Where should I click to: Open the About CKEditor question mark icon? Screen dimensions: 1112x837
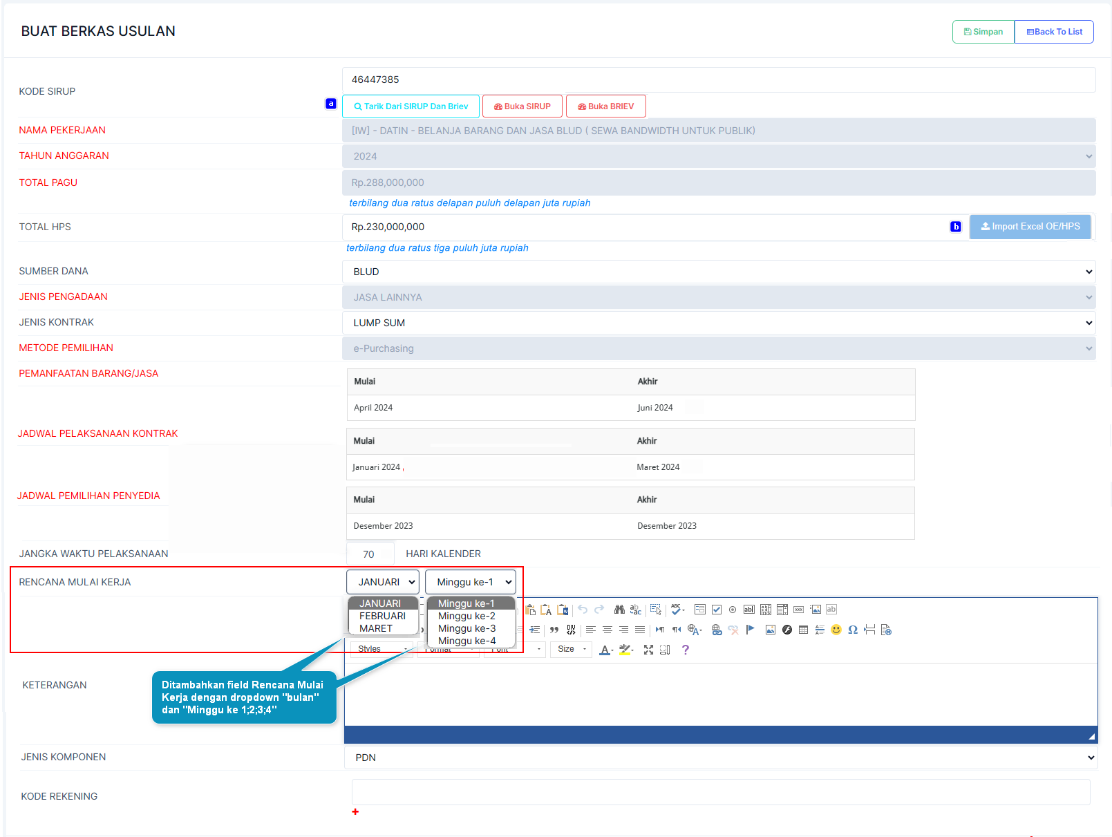tap(685, 650)
